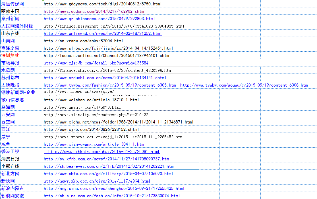Open the news.qudong.com hyperlink
This screenshot has width=317, height=199.
(x=95, y=11)
